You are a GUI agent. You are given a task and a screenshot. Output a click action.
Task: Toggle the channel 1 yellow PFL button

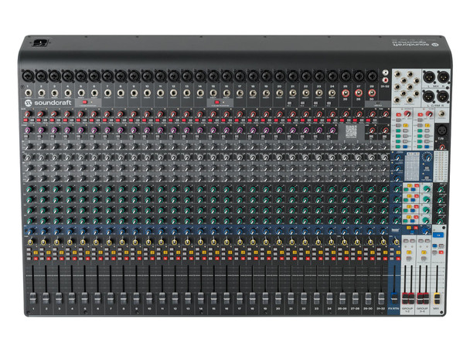coord(35,253)
